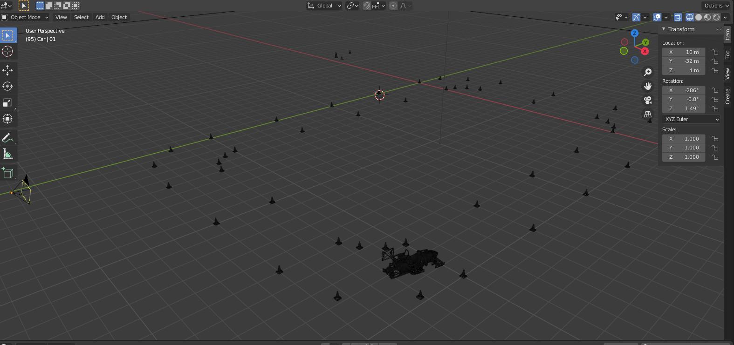The image size is (734, 345).
Task: Pick the Annotate pencil tool
Action: click(8, 138)
